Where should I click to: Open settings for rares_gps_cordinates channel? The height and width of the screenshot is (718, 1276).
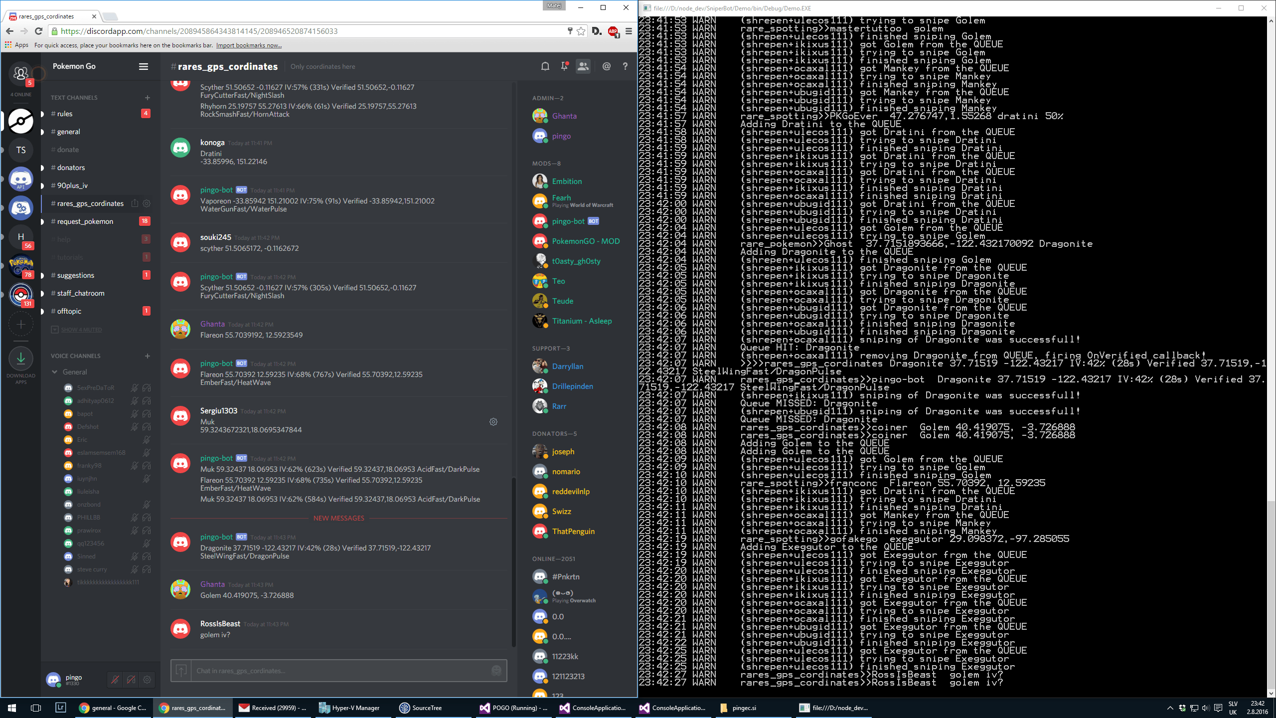[x=147, y=203]
